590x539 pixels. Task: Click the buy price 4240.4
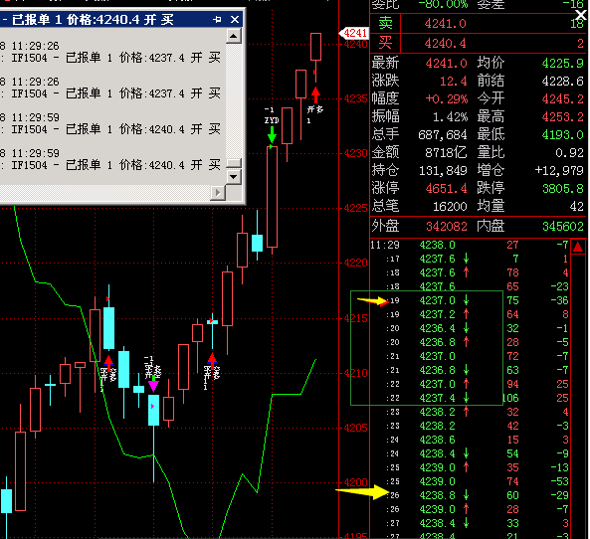[446, 44]
